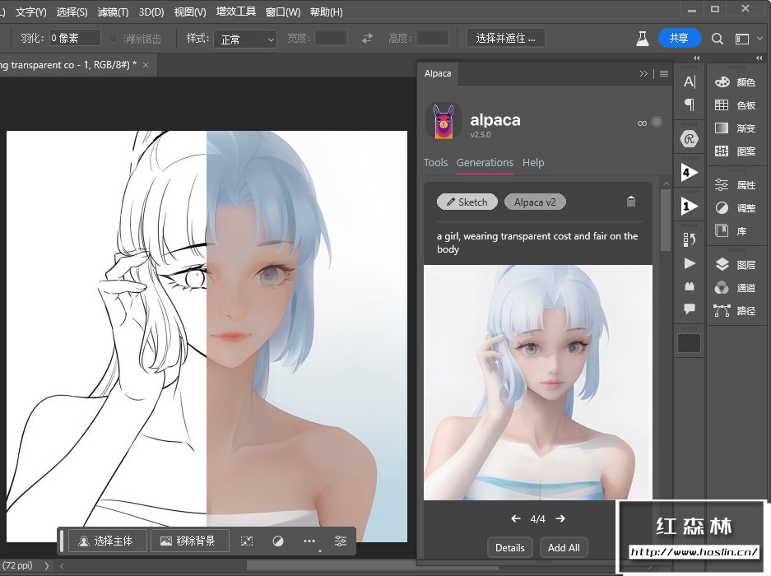The height and width of the screenshot is (576, 771).
Task: Open the 路径 paths panel
Action: click(x=735, y=310)
